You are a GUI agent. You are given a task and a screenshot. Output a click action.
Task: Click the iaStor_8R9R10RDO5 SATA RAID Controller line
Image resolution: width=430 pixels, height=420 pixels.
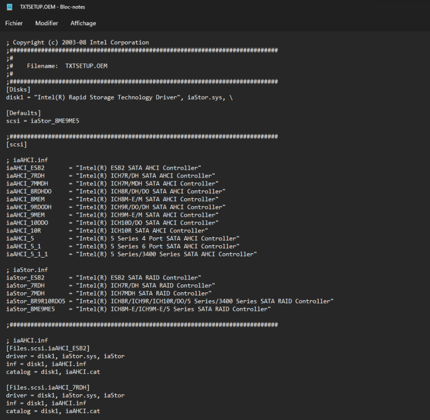168,301
